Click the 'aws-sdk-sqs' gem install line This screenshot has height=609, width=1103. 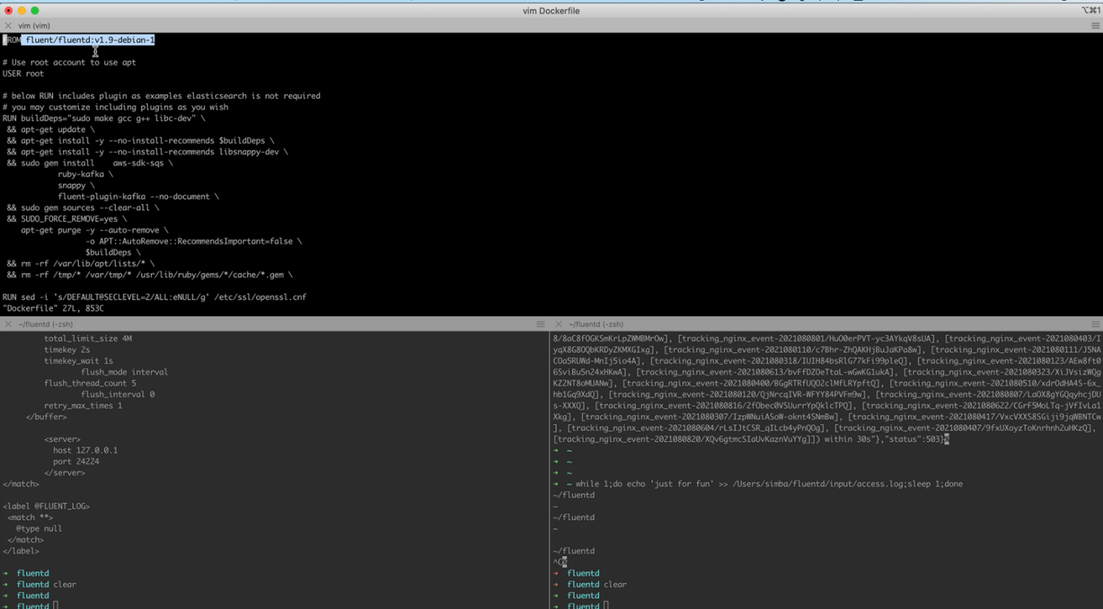[90, 163]
